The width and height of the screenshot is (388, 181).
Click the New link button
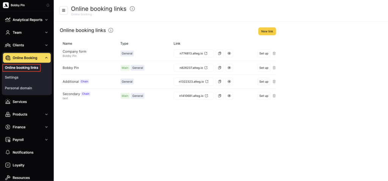tap(267, 31)
